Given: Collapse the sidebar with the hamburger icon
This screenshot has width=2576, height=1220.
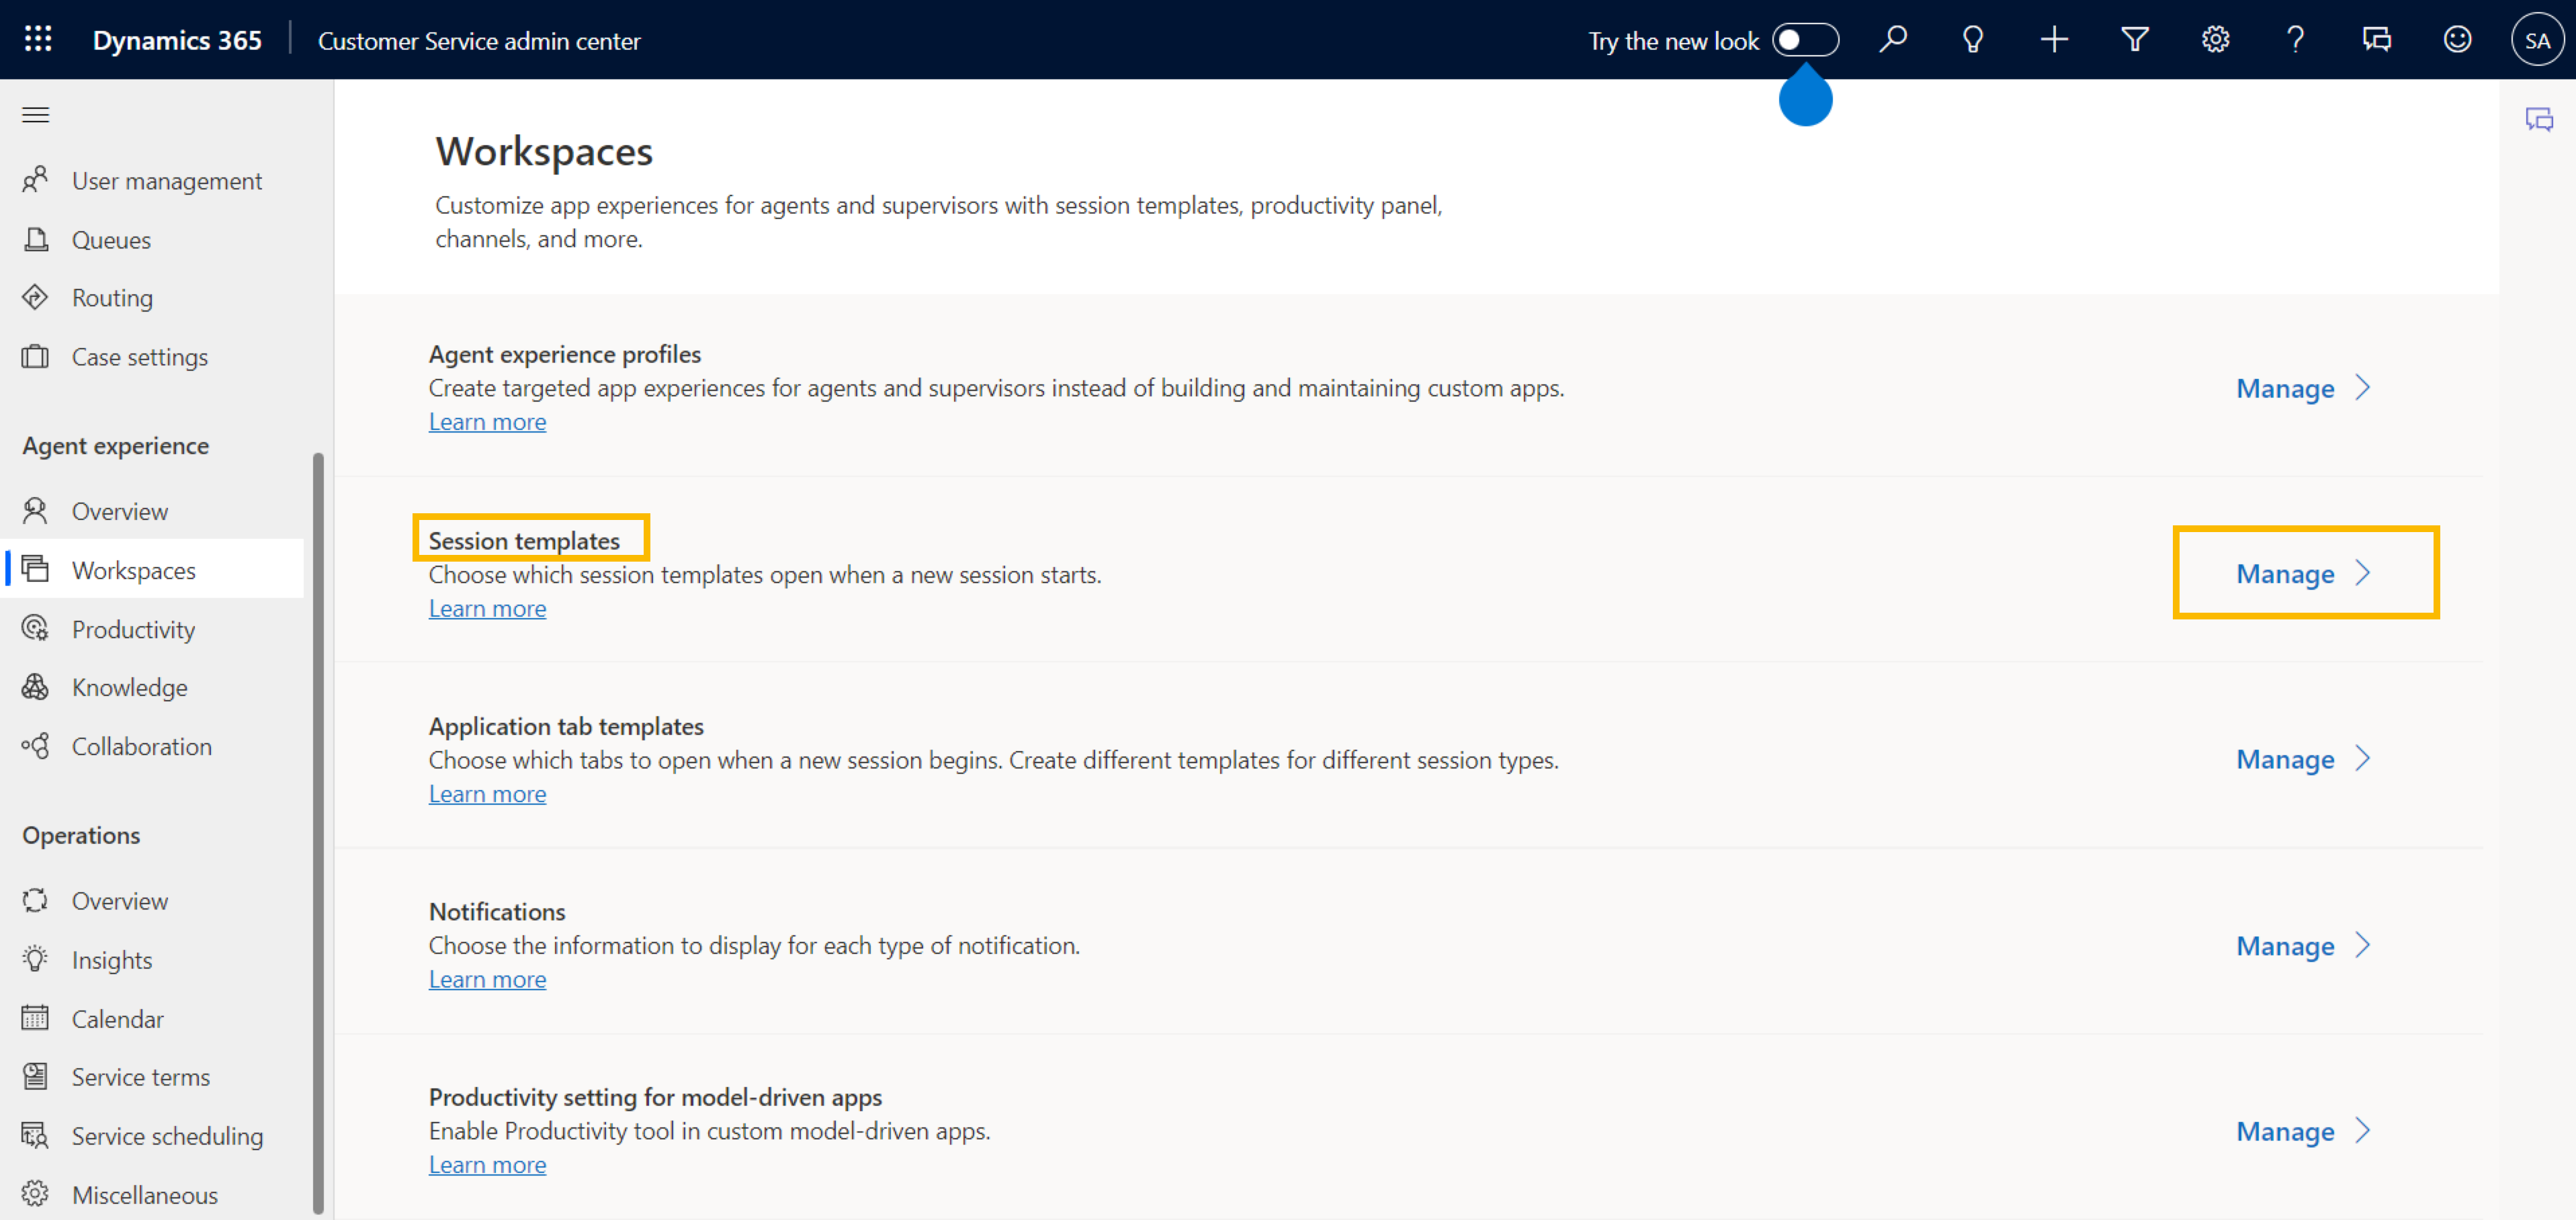Looking at the screenshot, I should [36, 115].
